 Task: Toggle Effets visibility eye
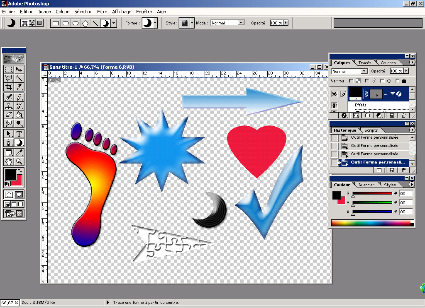(334, 105)
